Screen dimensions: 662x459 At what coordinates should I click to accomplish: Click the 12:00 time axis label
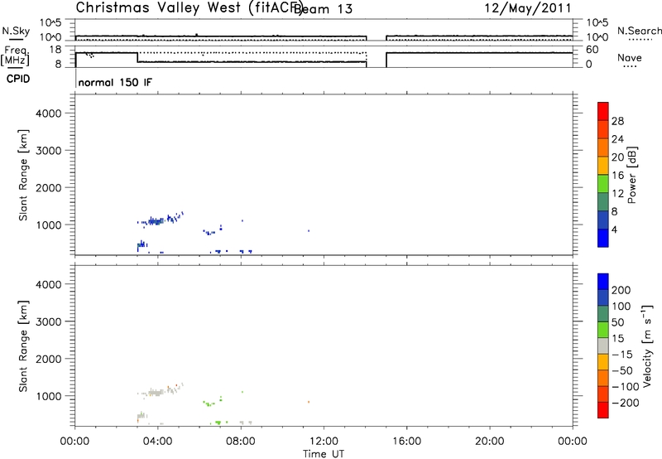tap(324, 442)
